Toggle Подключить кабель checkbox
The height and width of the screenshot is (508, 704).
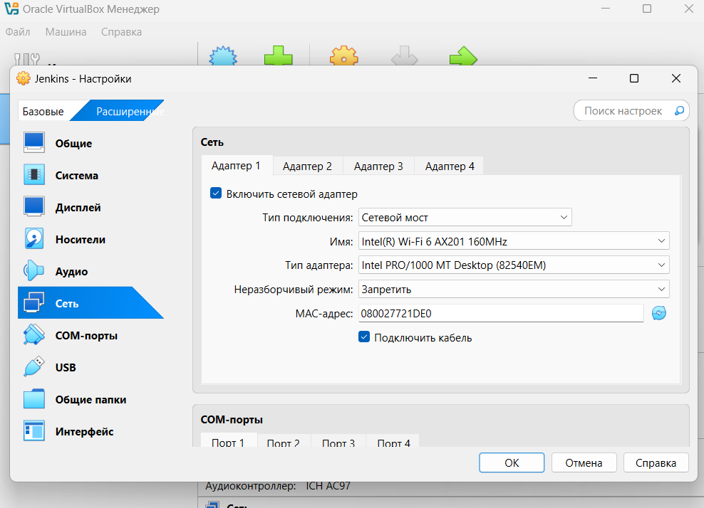point(364,337)
